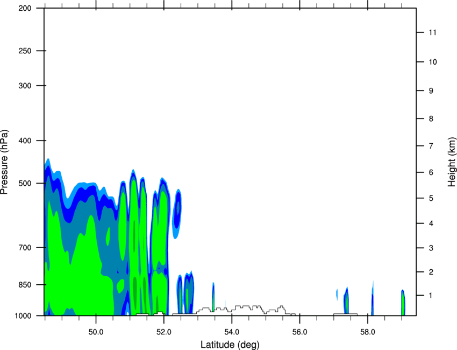This screenshot has width=457, height=350.
Task: Click the 11 km height tick label
Action: click(x=432, y=32)
